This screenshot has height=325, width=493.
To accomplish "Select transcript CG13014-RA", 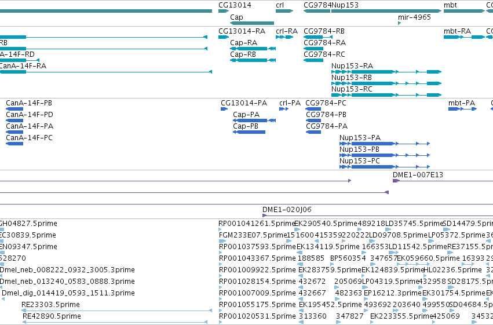I will tap(224, 37).
